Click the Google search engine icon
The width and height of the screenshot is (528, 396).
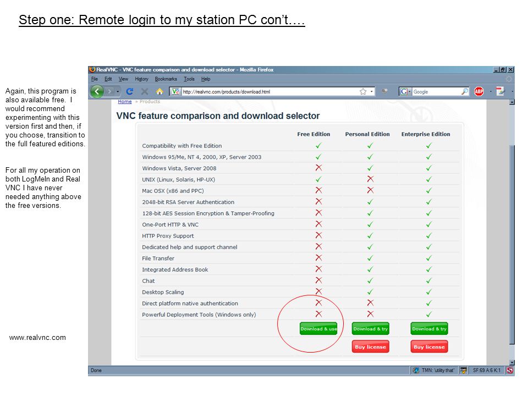point(403,92)
